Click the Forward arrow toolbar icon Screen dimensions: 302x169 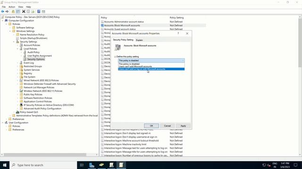pyautogui.click(x=7, y=12)
